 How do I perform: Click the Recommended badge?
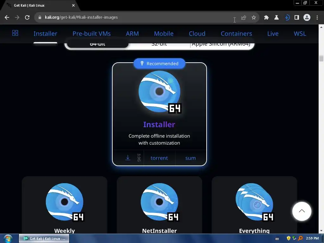(x=159, y=63)
